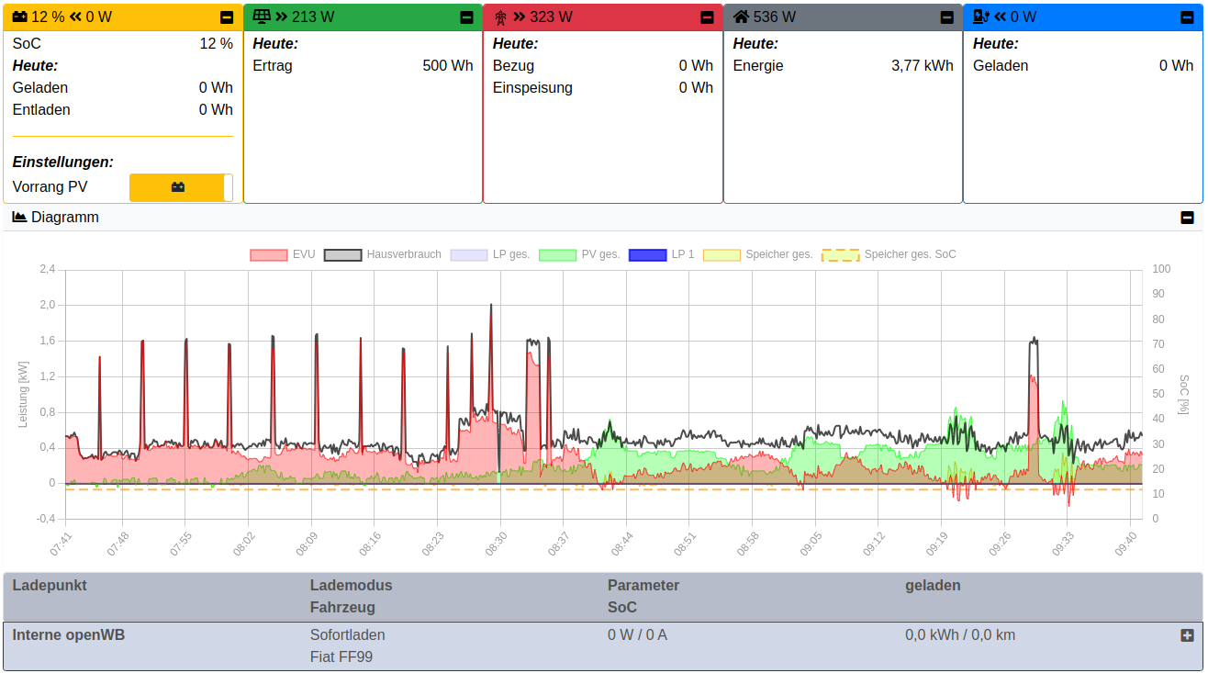1208x673 pixels.
Task: Click the solar panel icon in green header
Action: coord(262,17)
